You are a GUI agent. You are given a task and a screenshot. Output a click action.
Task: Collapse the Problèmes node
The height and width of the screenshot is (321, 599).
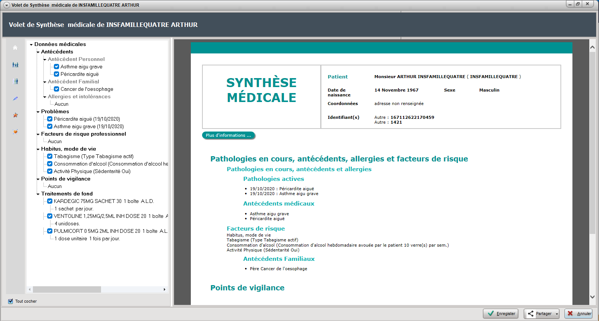(x=38, y=112)
